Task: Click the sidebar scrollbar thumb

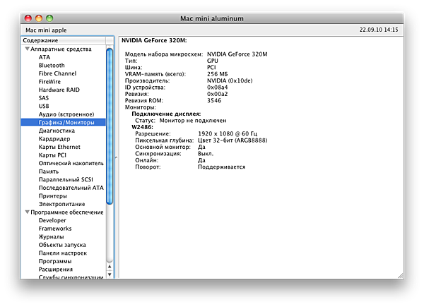Action: [110, 126]
